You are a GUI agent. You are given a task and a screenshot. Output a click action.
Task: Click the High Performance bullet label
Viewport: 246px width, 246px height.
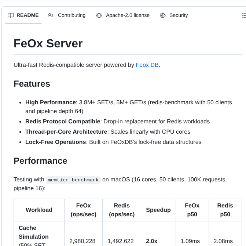[51, 102]
